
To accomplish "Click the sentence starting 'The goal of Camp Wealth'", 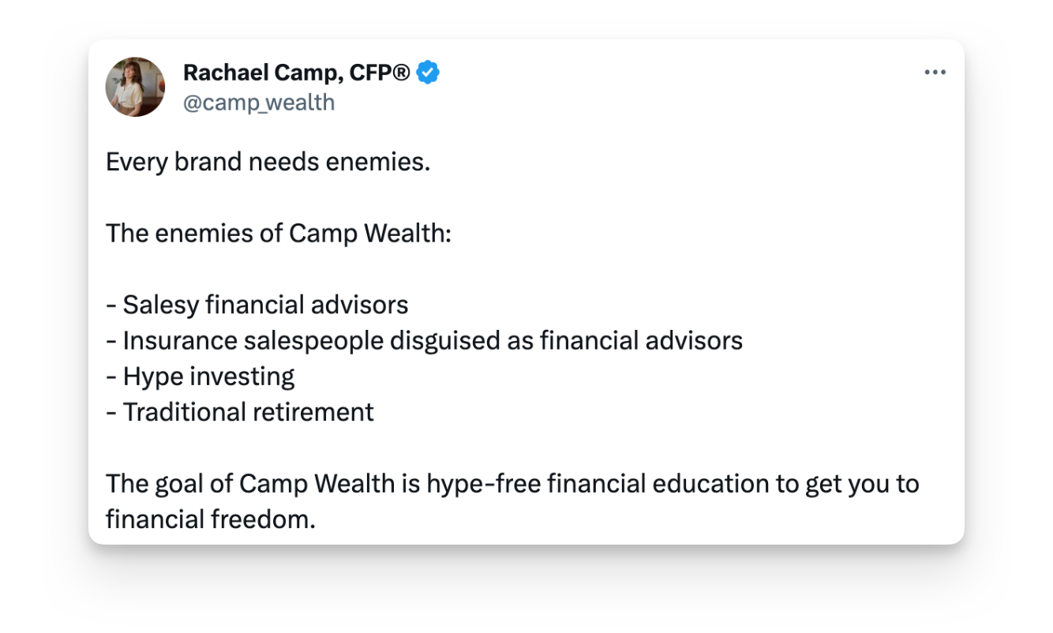I will coord(512,501).
